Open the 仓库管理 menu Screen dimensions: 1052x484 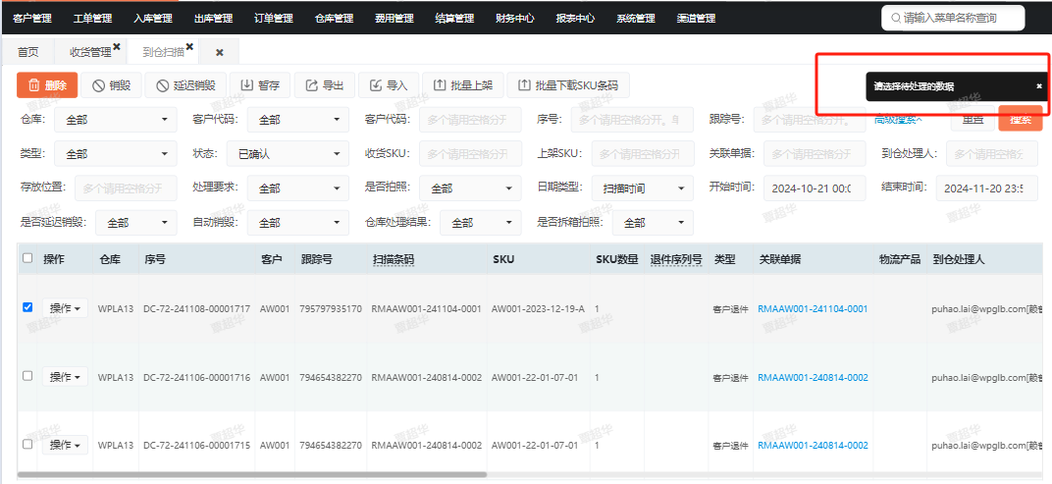coord(334,18)
